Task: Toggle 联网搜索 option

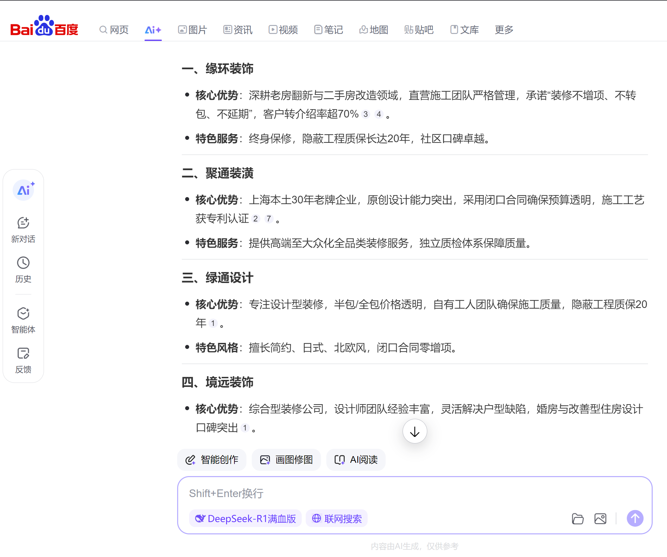Action: (x=337, y=519)
